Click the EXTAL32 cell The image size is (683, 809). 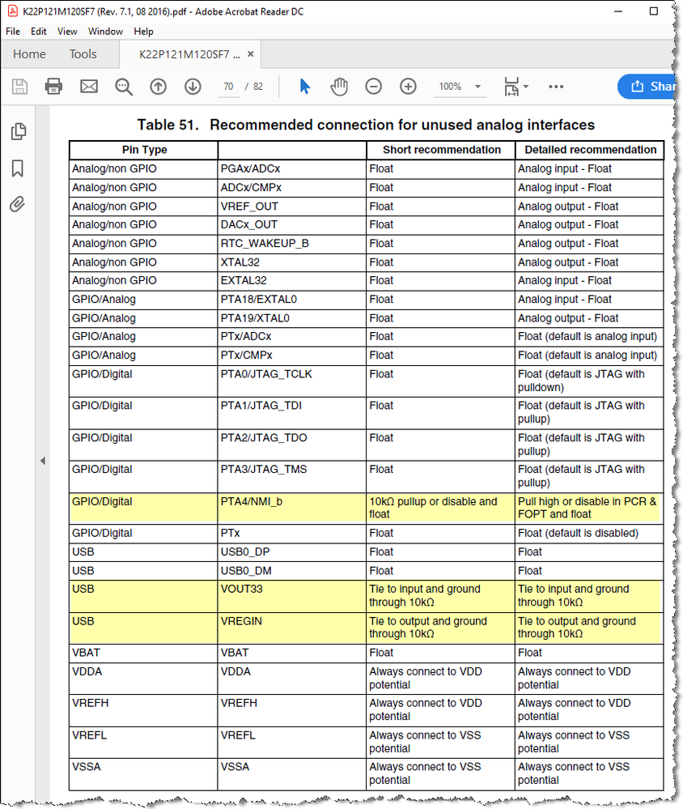(x=292, y=281)
